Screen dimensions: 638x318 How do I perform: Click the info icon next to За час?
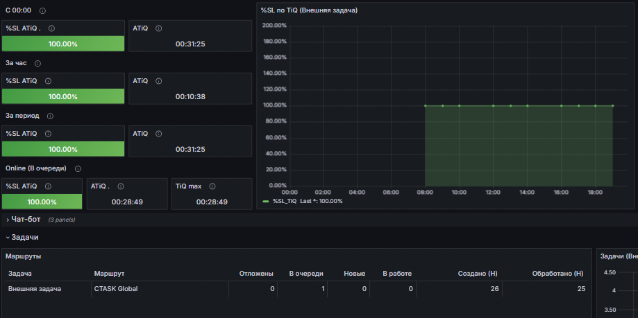click(38, 63)
